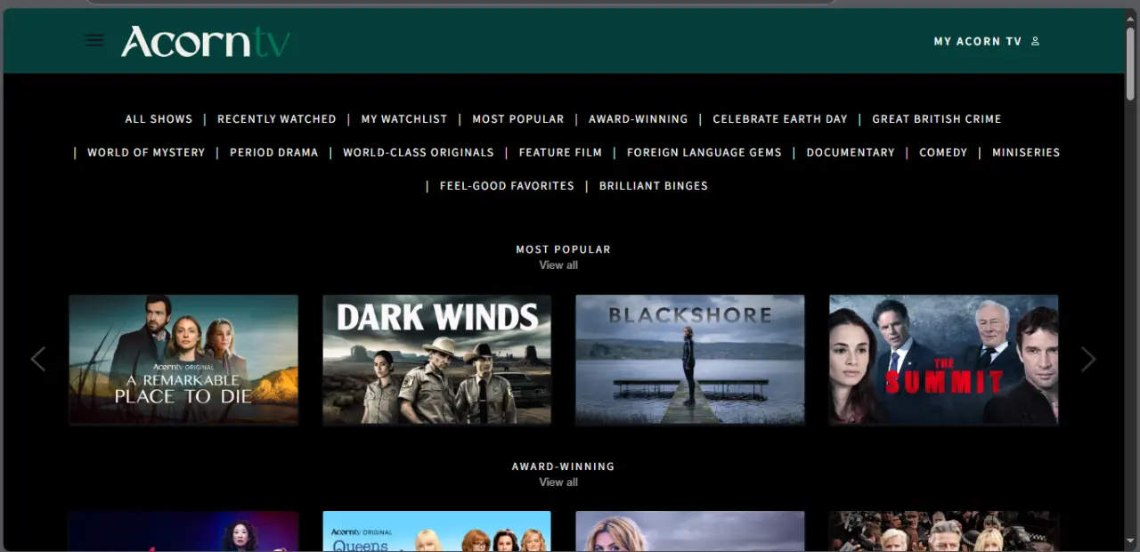The height and width of the screenshot is (552, 1140).
Task: Open Great British Crime category
Action: pos(937,118)
